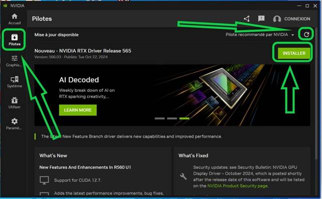
Task: Click the NVIDIA logo in title bar
Action: click(x=6, y=6)
